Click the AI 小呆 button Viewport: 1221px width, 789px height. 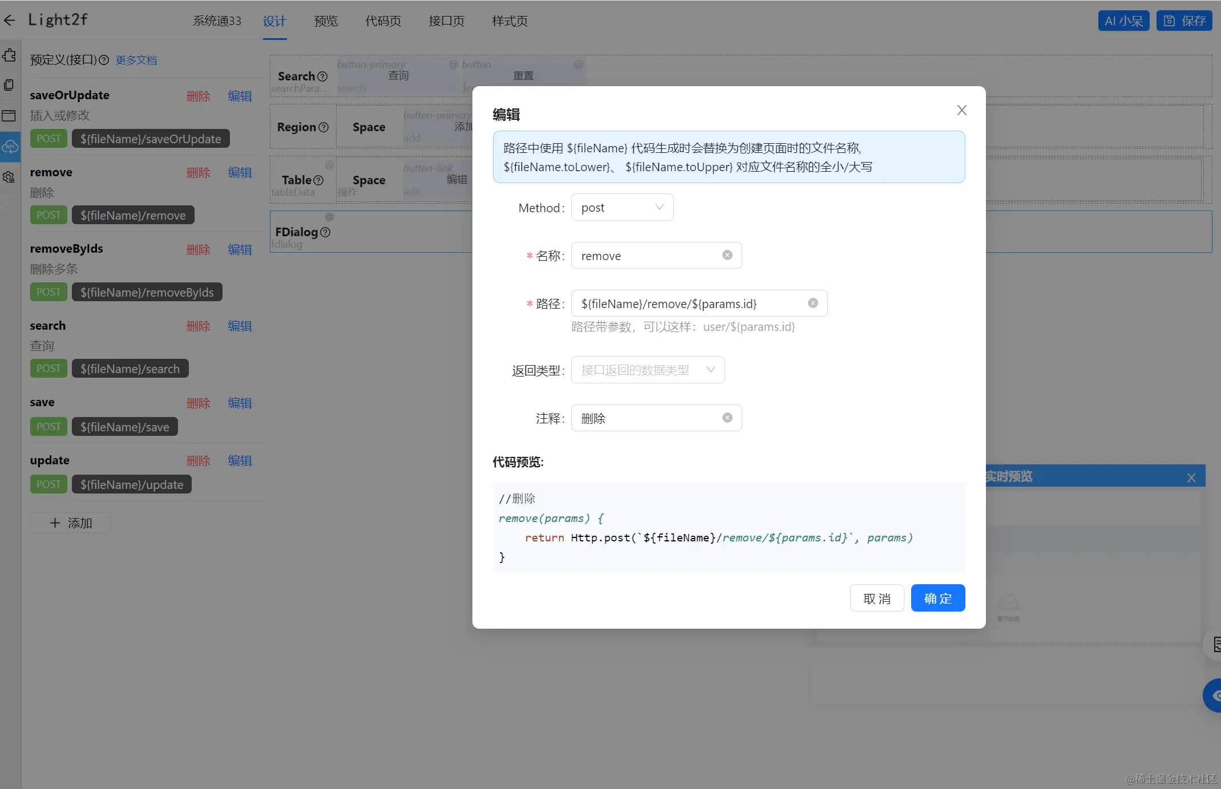tap(1123, 21)
